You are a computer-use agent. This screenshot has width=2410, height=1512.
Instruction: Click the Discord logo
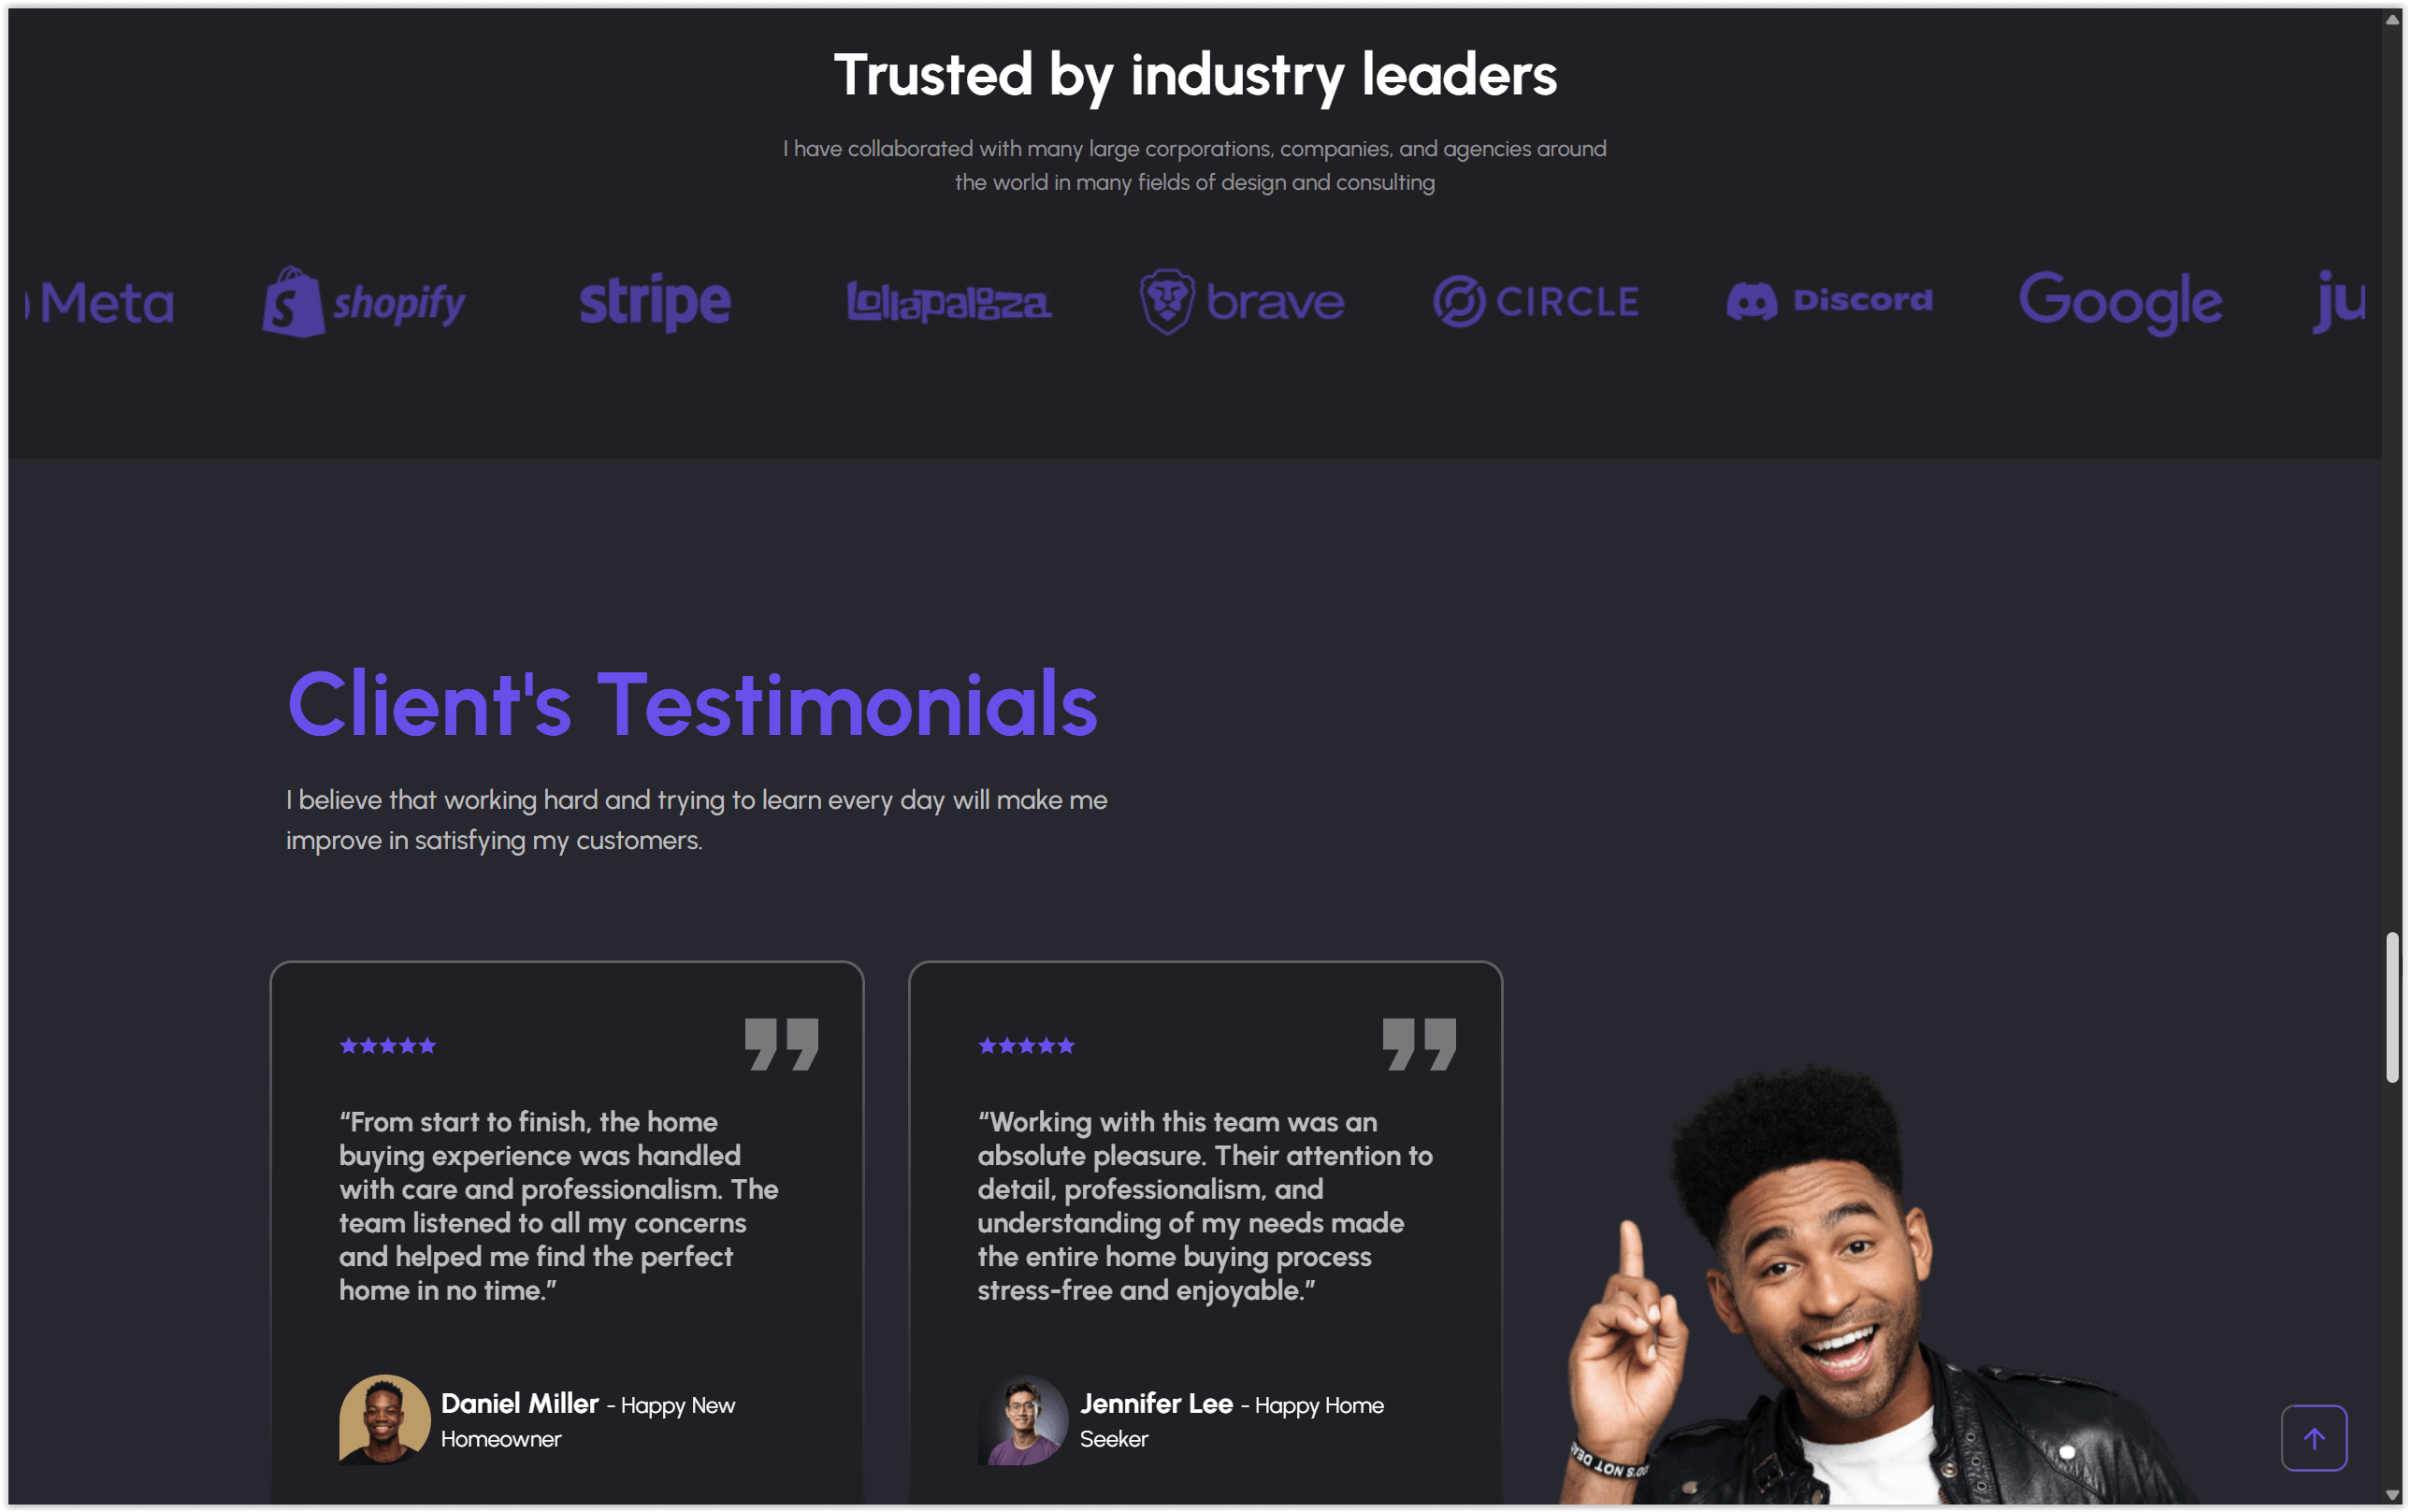[1830, 301]
